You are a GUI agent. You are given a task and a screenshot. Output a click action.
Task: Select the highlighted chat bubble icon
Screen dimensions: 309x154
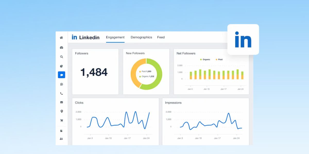tap(62, 75)
